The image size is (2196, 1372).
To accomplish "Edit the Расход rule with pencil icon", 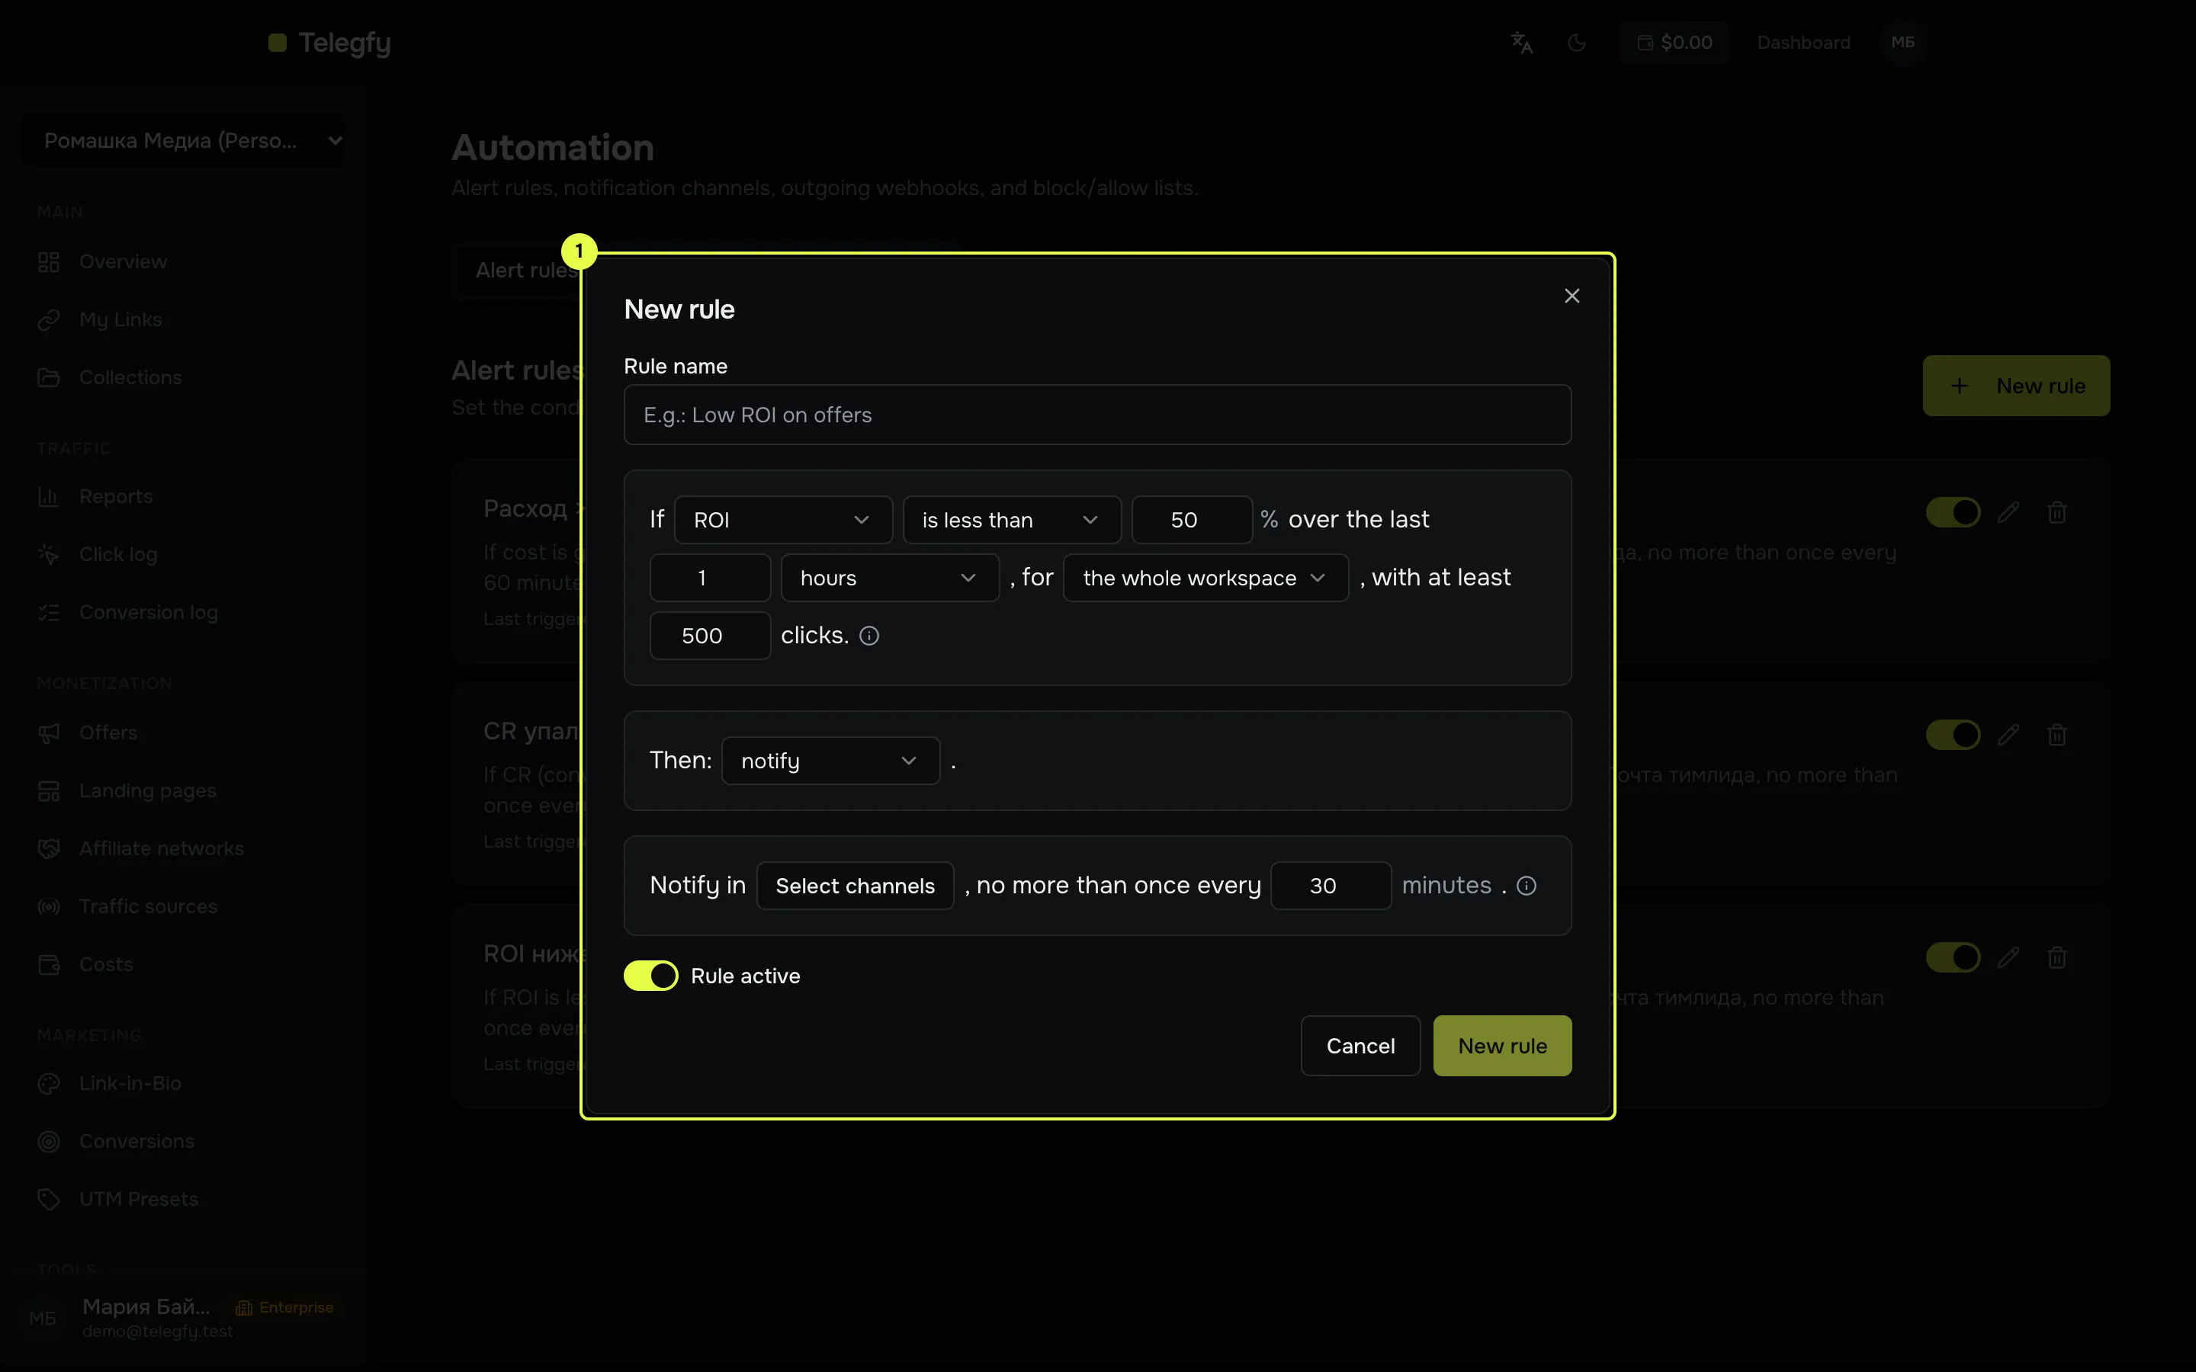I will tap(2008, 511).
